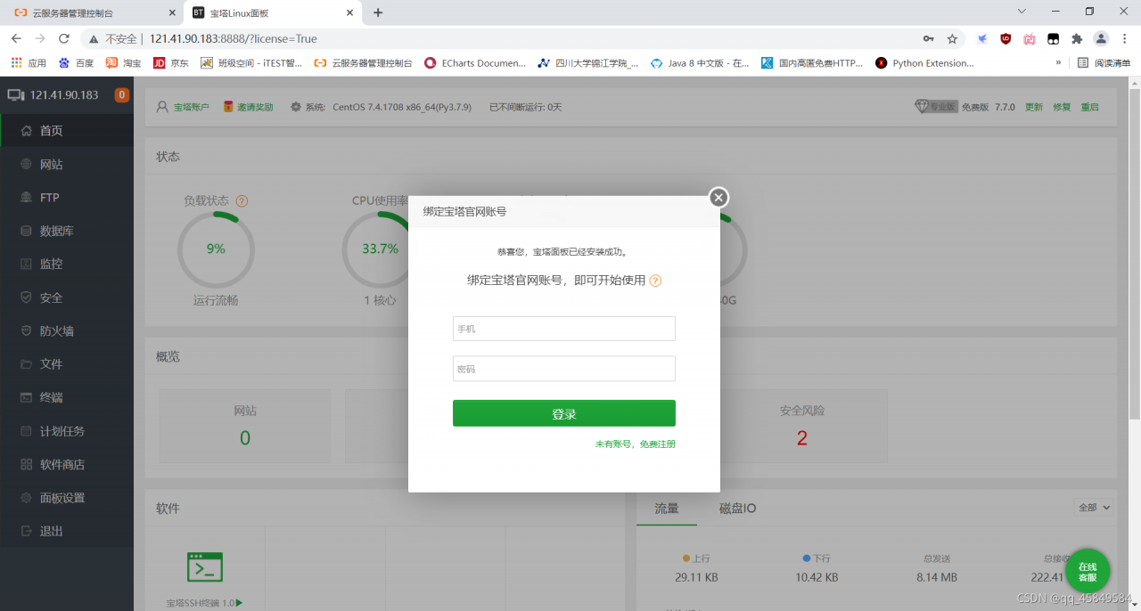Click the address bar URL
1141x611 pixels.
233,38
